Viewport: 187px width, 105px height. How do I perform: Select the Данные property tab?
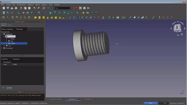[9, 87]
